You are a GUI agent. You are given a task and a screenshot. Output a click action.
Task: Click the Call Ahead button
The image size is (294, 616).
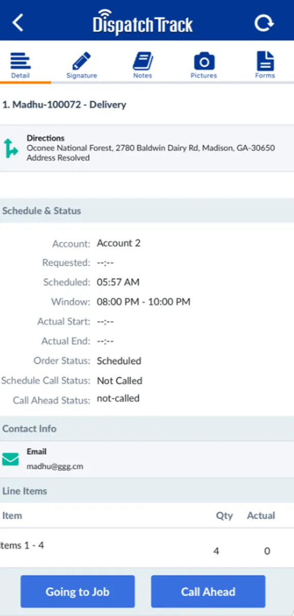(x=208, y=591)
